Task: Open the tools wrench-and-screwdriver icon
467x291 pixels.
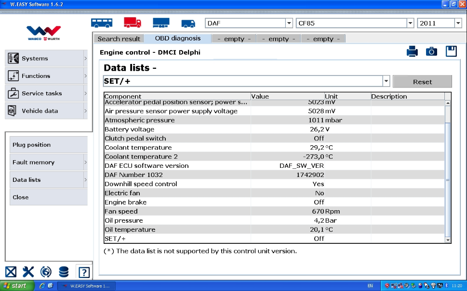Action: point(28,272)
